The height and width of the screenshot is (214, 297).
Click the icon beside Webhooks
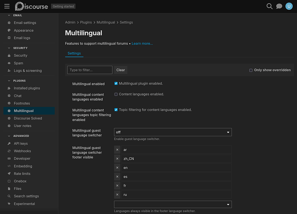coord(9,151)
